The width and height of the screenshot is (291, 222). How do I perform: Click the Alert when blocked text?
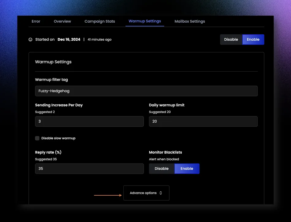point(164,159)
